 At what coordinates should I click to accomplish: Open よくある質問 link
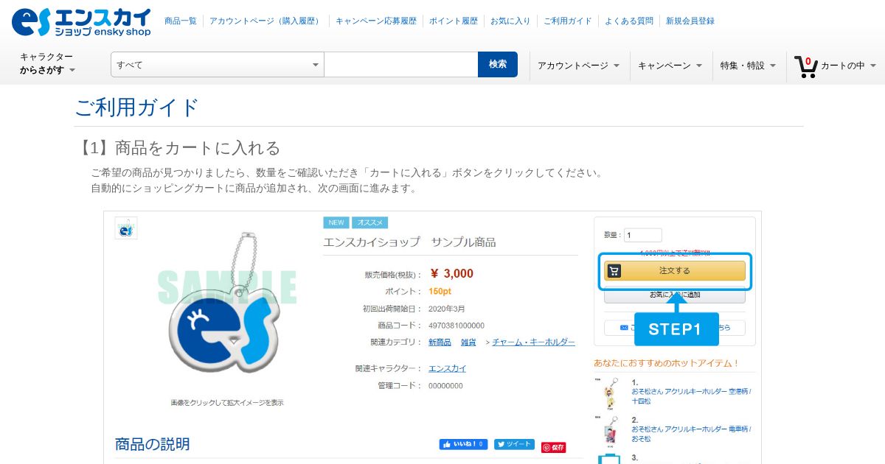click(x=629, y=21)
